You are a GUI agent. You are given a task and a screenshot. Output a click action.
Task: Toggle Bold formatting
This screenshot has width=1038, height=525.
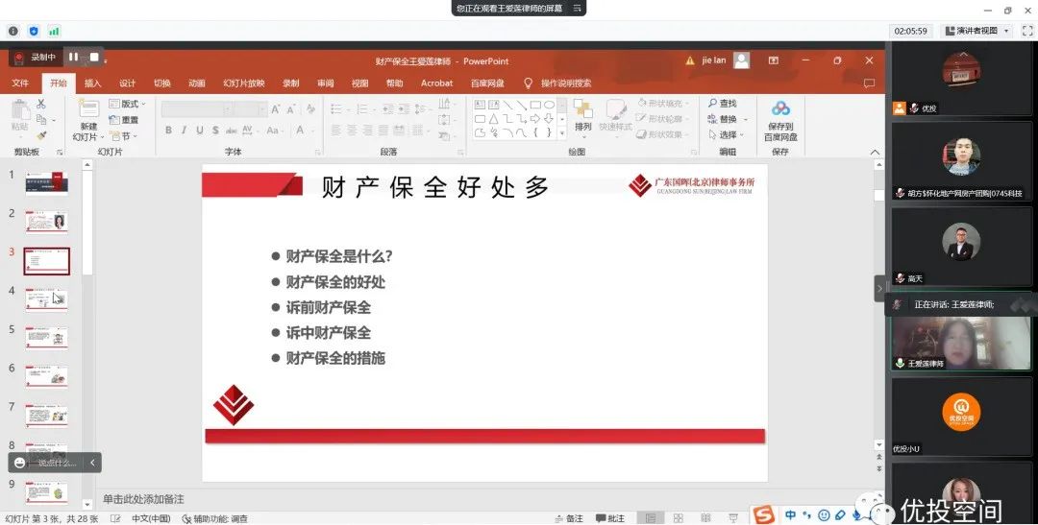168,131
